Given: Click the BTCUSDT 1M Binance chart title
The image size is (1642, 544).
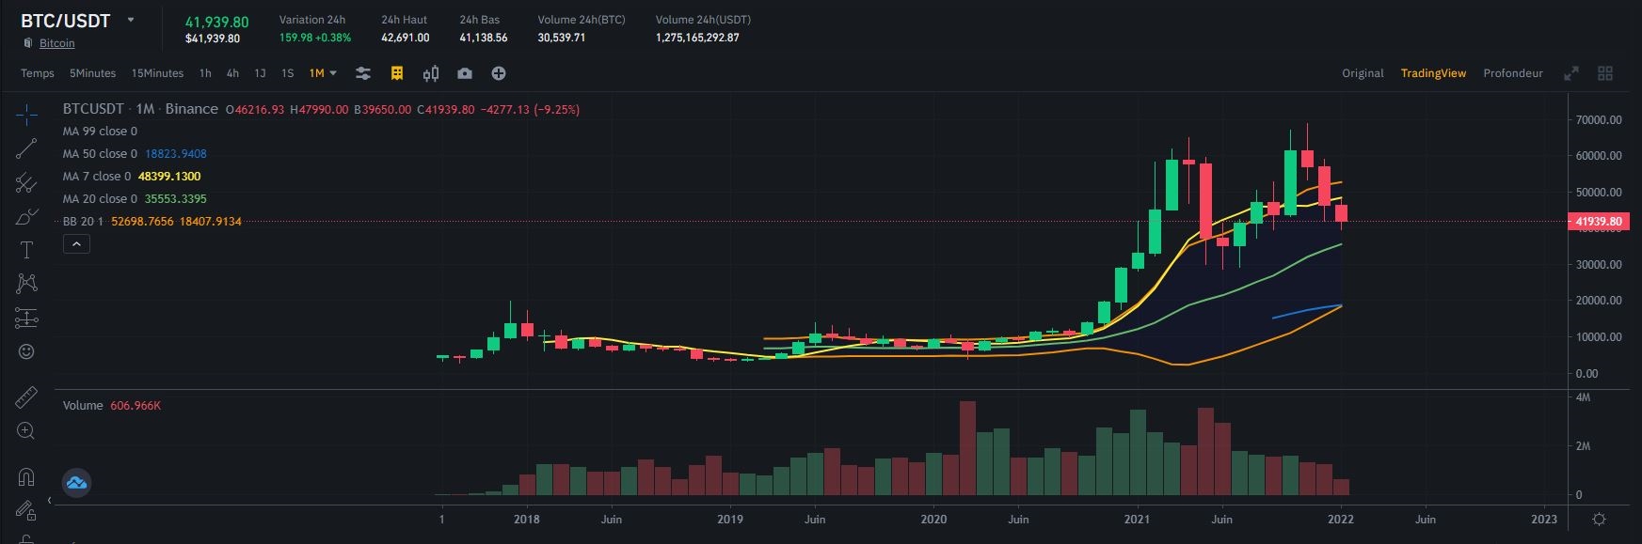Looking at the screenshot, I should click(140, 109).
